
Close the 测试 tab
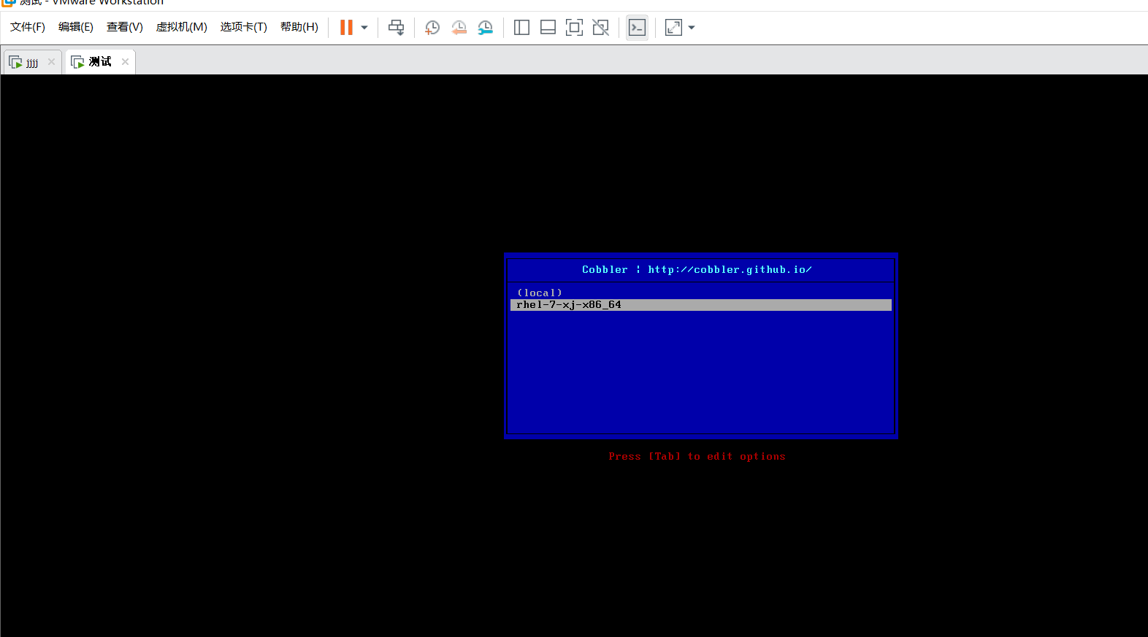(125, 62)
